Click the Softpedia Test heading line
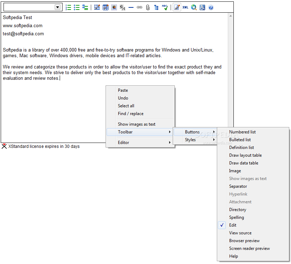 [17, 17]
